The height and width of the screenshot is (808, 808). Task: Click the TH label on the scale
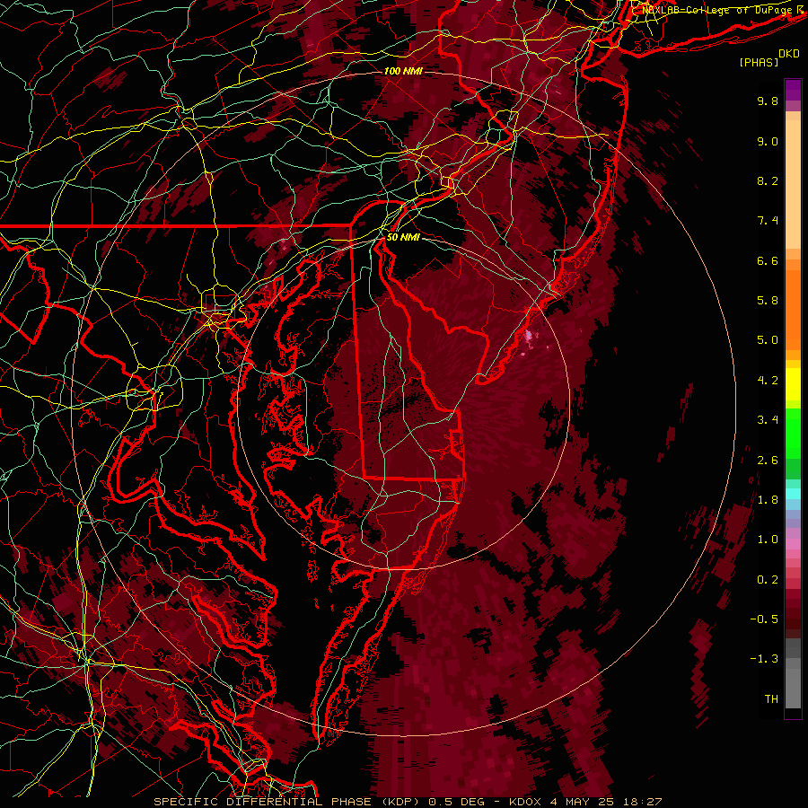click(771, 699)
